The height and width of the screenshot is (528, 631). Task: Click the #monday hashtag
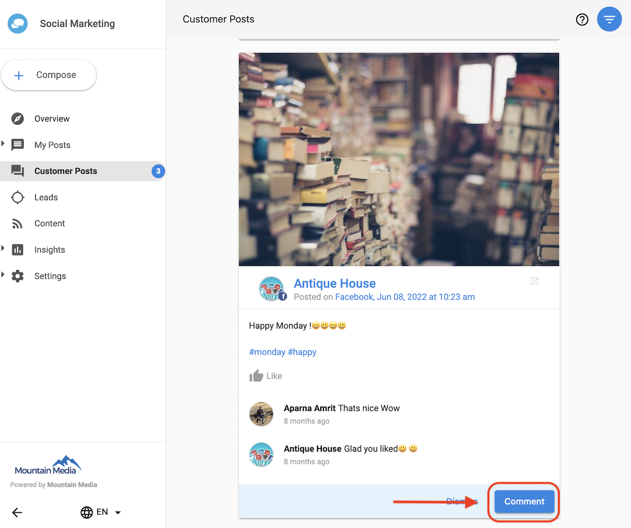click(x=267, y=352)
